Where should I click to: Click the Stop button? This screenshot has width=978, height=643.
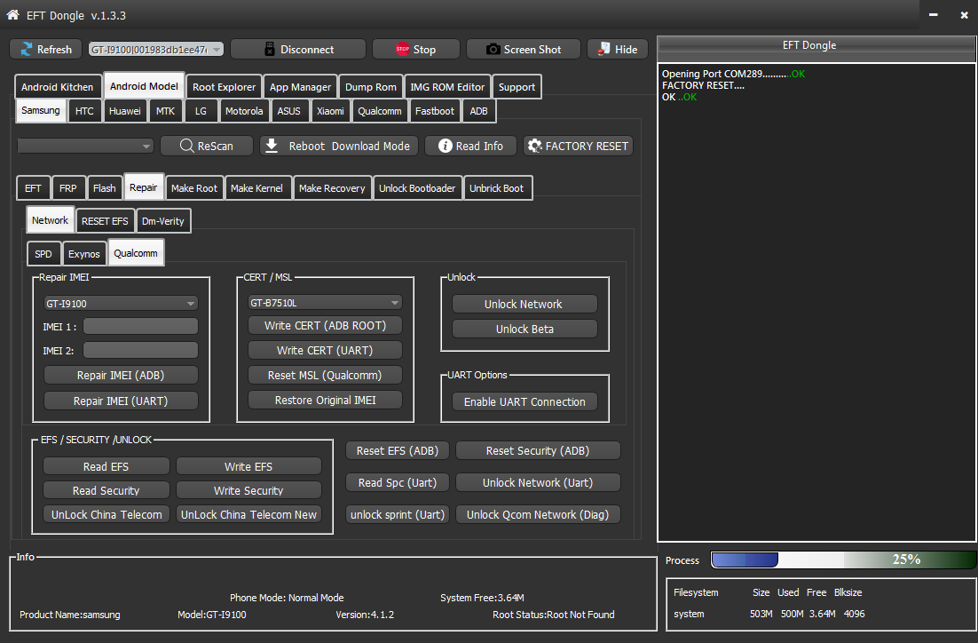coord(416,50)
